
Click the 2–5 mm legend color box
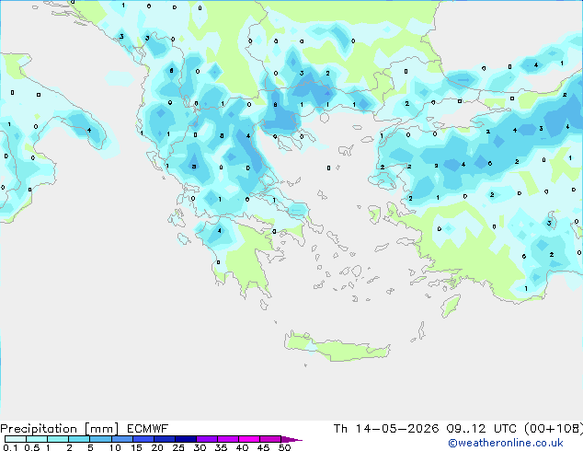tap(79, 439)
